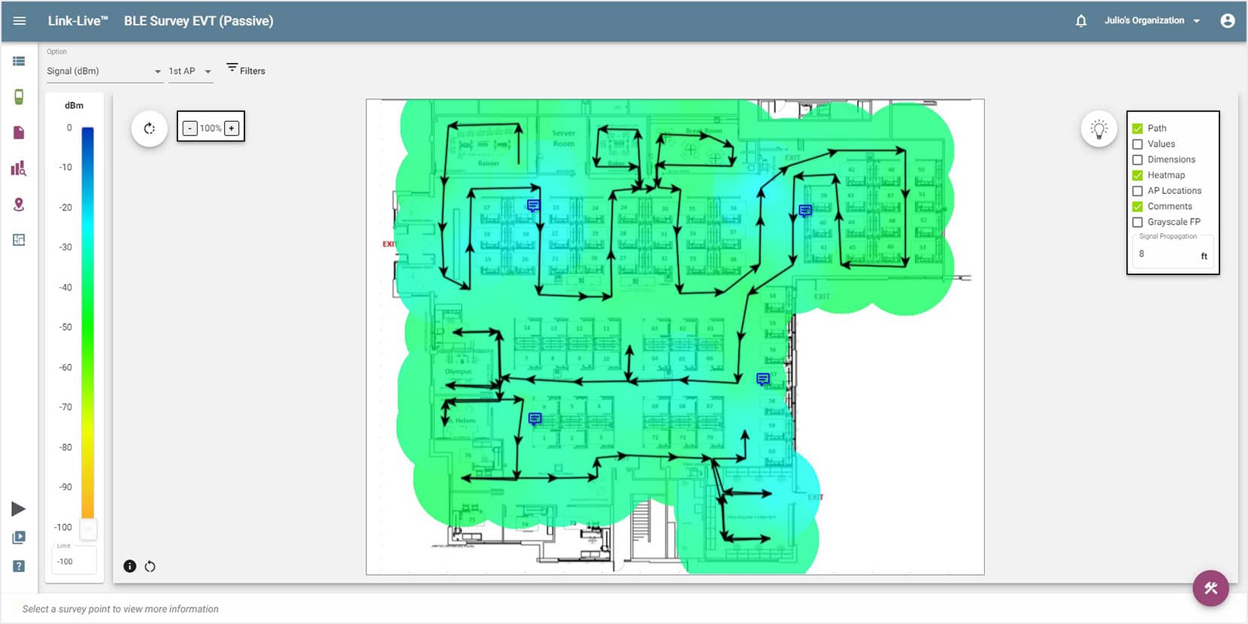Click the dBm scale slider handle
This screenshot has height=624, width=1248.
88,528
